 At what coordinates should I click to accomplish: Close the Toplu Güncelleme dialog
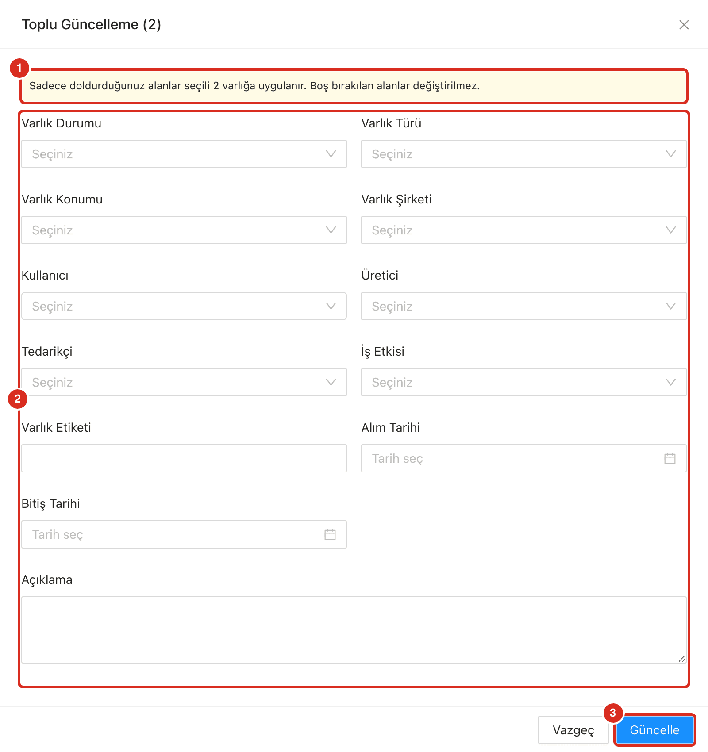684,25
